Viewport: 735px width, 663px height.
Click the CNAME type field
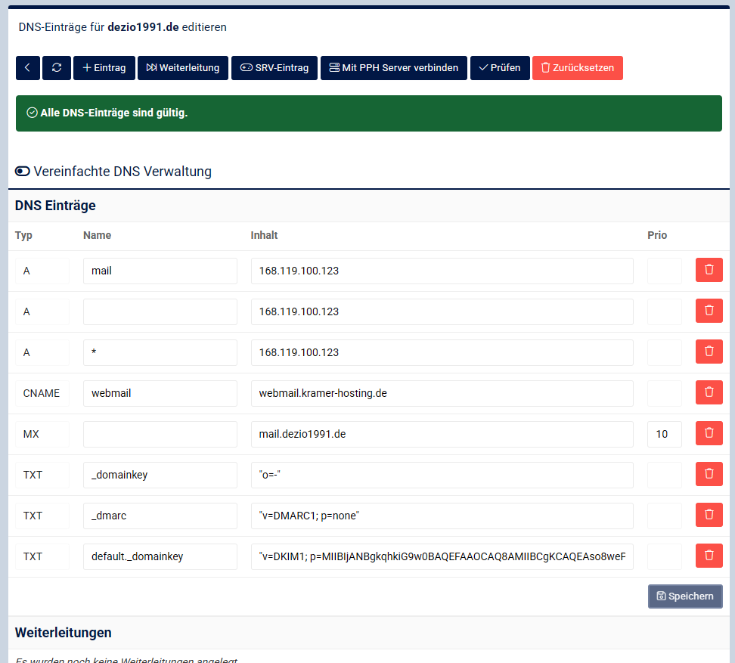pyautogui.click(x=42, y=393)
